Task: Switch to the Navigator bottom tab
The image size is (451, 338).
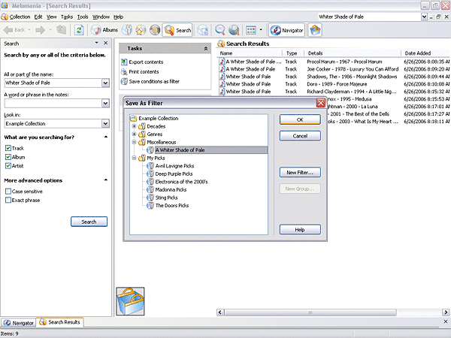Action: tap(19, 322)
